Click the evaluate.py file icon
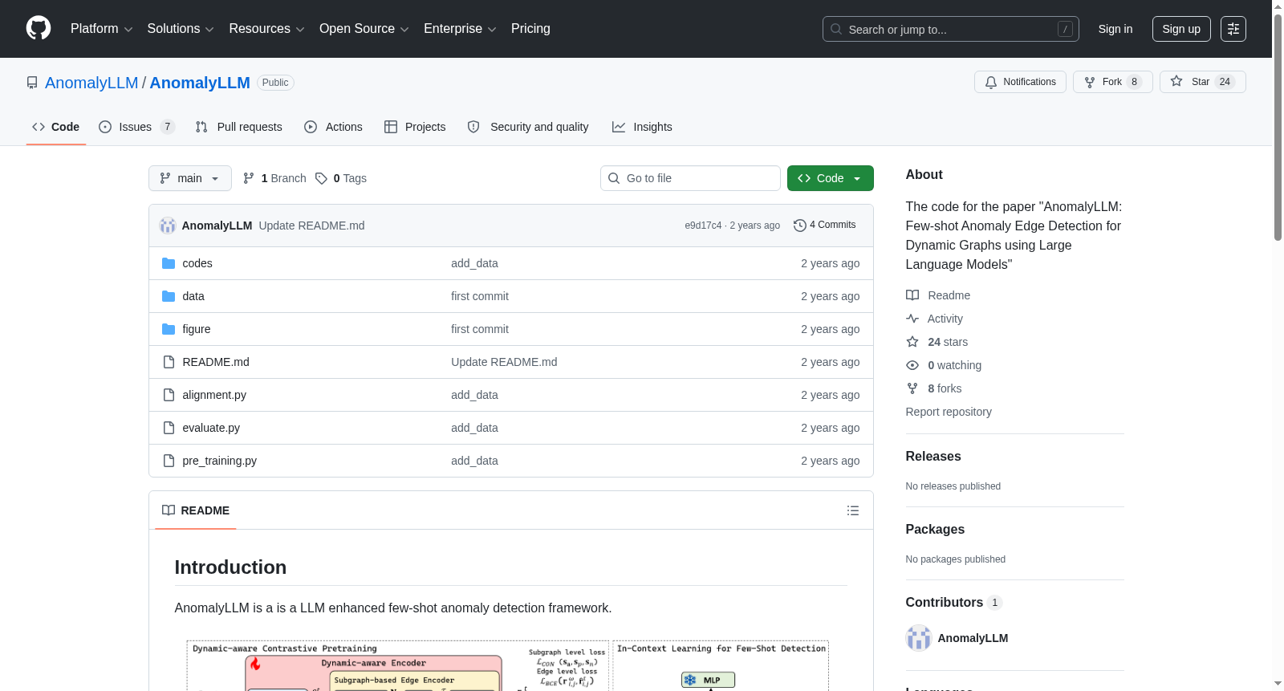This screenshot has height=691, width=1284. click(x=169, y=428)
